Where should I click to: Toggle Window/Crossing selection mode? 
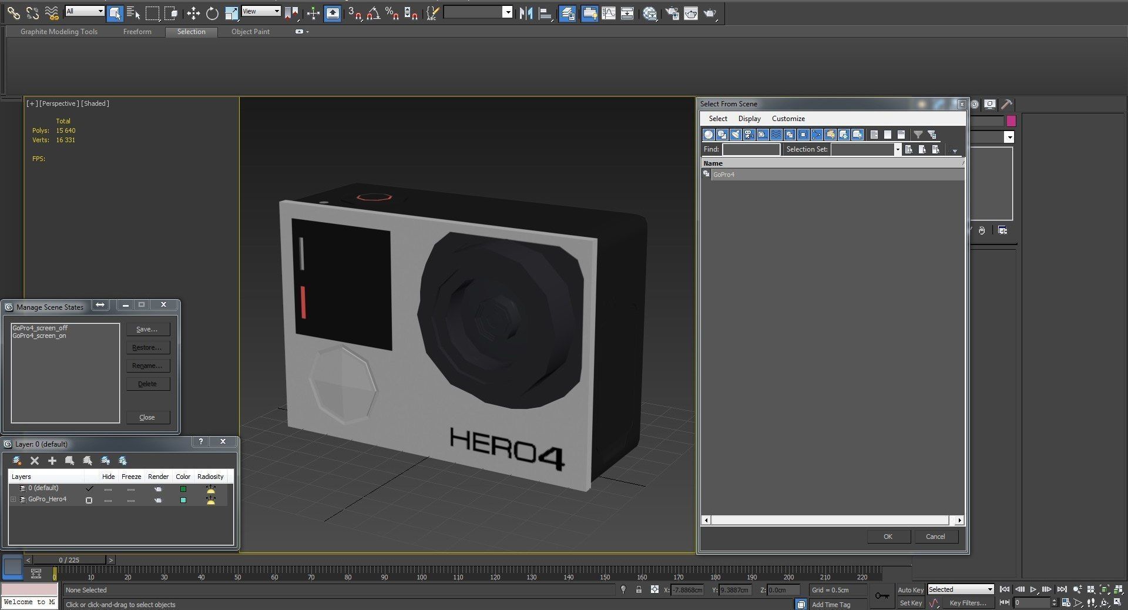(171, 13)
